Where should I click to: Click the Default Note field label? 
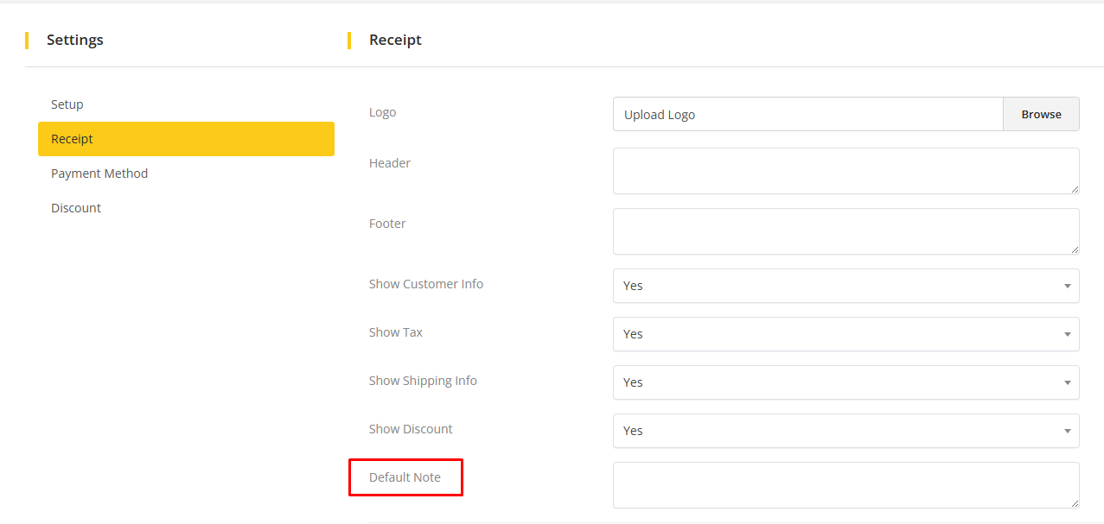click(x=405, y=477)
